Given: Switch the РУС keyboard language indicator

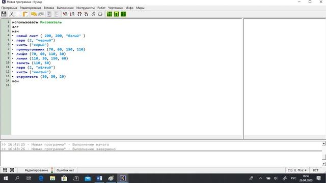Looking at the screenshot, I should 293,178.
